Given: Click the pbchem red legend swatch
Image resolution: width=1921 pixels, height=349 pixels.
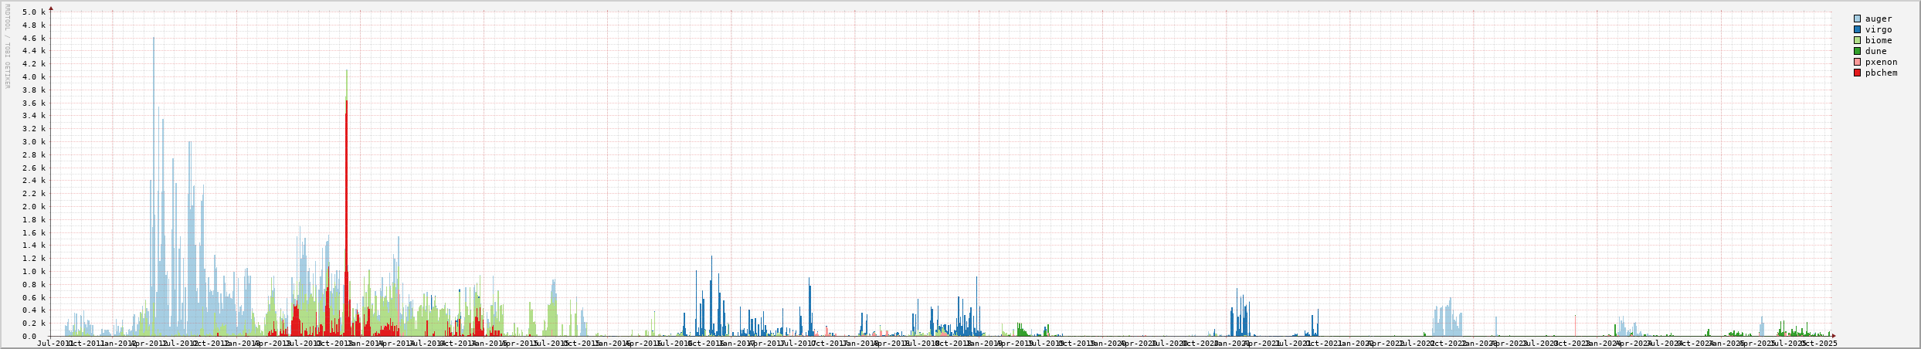Looking at the screenshot, I should 1857,73.
